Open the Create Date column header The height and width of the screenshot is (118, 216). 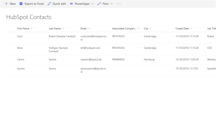(x=182, y=28)
